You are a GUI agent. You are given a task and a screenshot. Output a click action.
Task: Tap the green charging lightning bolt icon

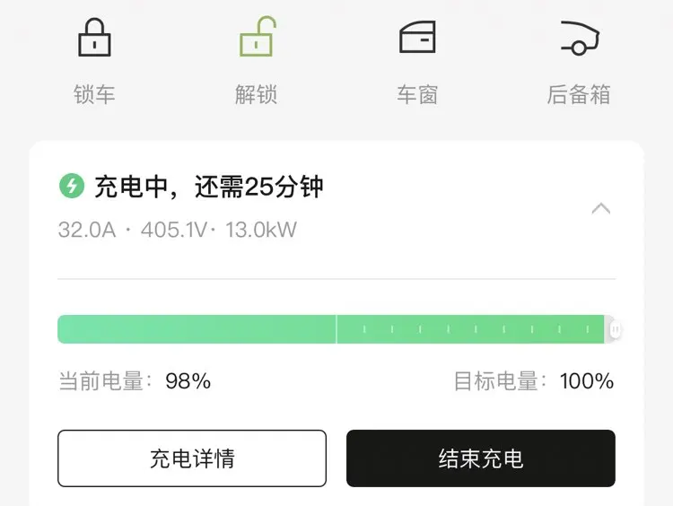point(72,186)
